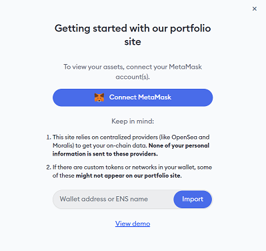Click 'account(s).' in the subtitle

pyautogui.click(x=133, y=77)
